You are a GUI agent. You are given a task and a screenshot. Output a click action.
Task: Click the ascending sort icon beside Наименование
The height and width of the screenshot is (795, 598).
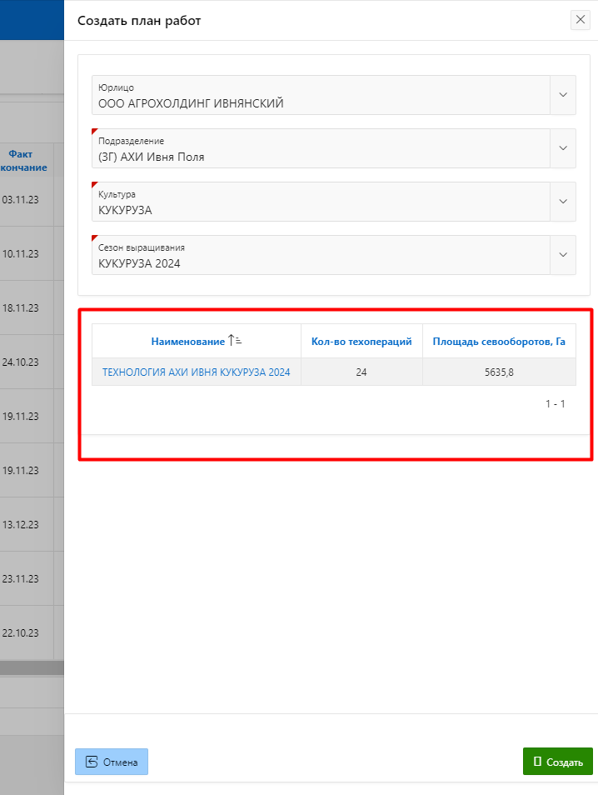[x=235, y=341]
